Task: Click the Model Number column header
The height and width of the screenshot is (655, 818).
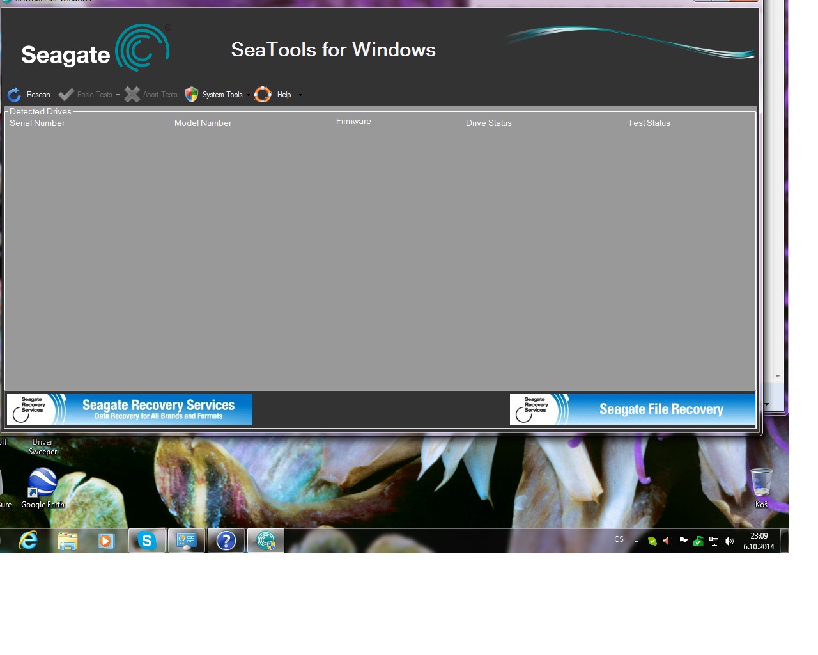Action: 203,123
